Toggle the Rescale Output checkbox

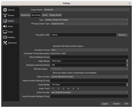49,69
